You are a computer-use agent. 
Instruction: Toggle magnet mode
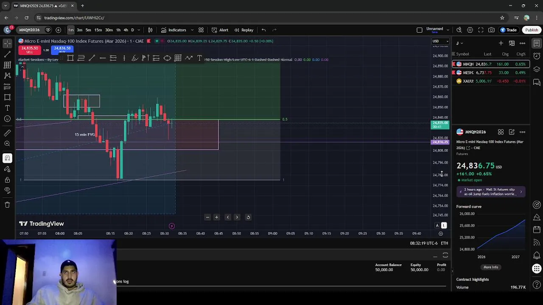tap(7, 158)
